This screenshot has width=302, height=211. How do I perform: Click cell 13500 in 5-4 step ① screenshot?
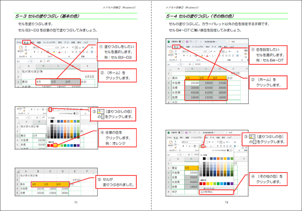pos(206,97)
